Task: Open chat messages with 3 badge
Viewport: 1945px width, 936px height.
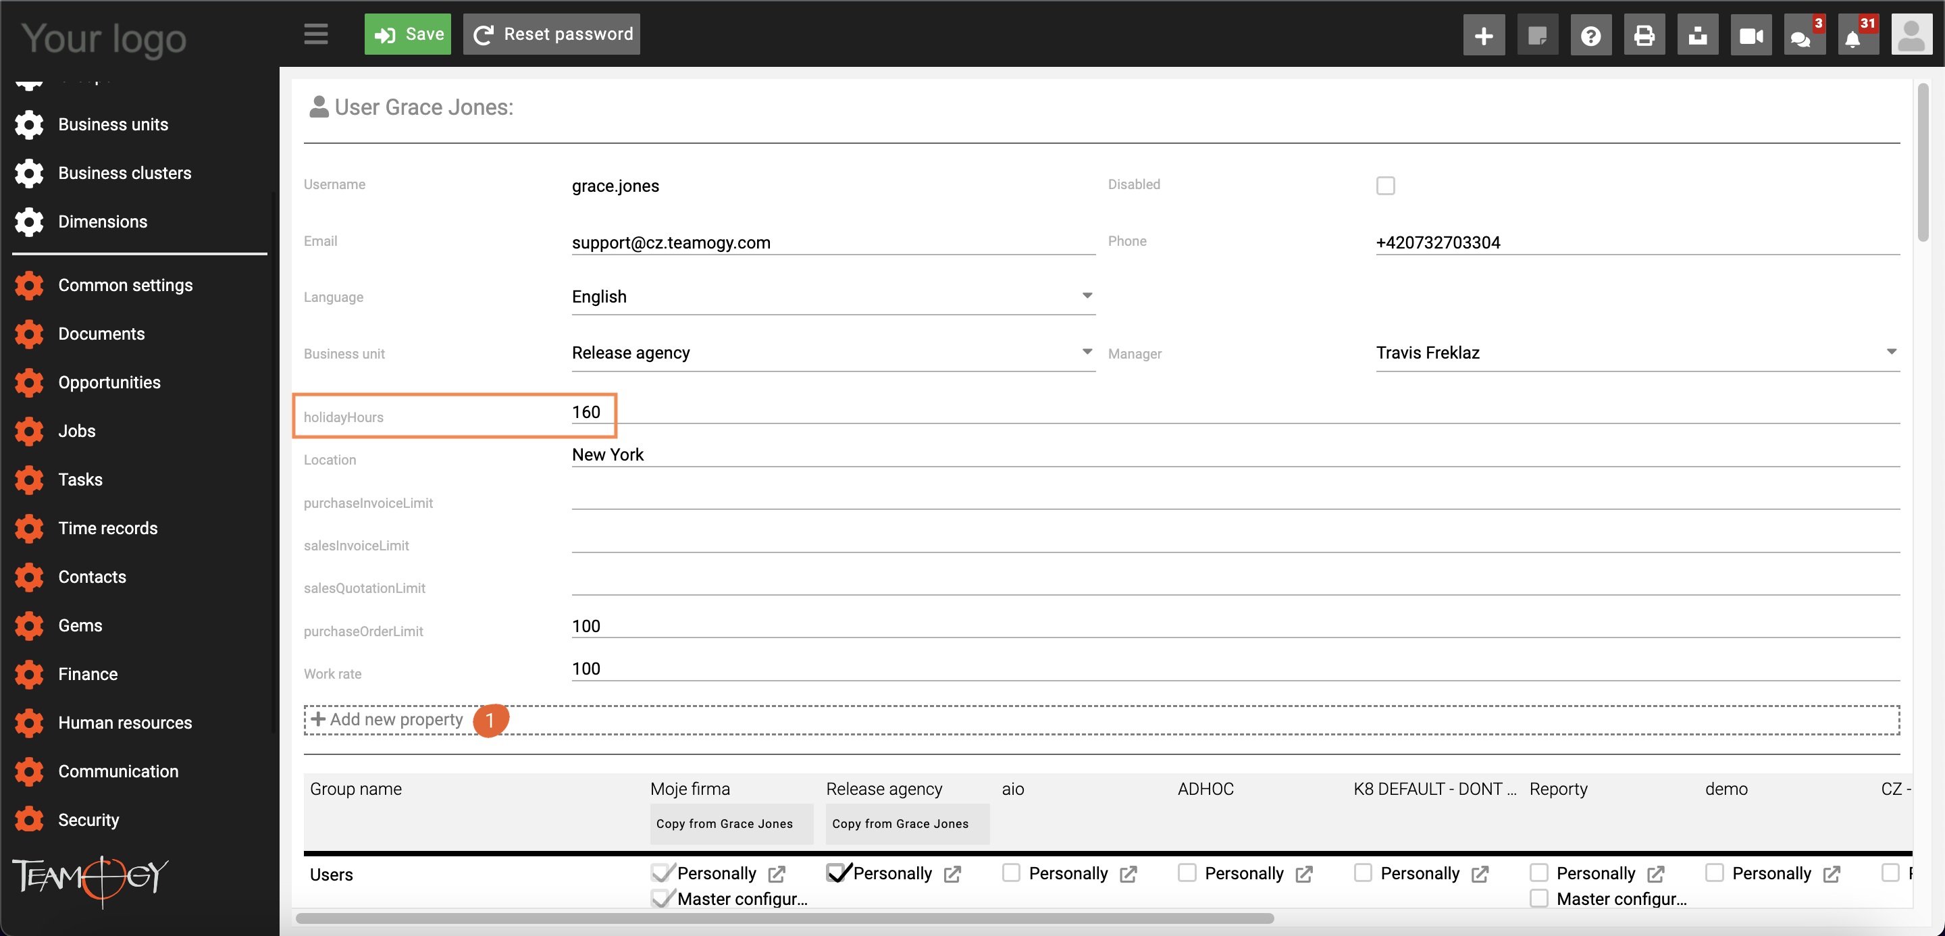Action: pyautogui.click(x=1805, y=34)
